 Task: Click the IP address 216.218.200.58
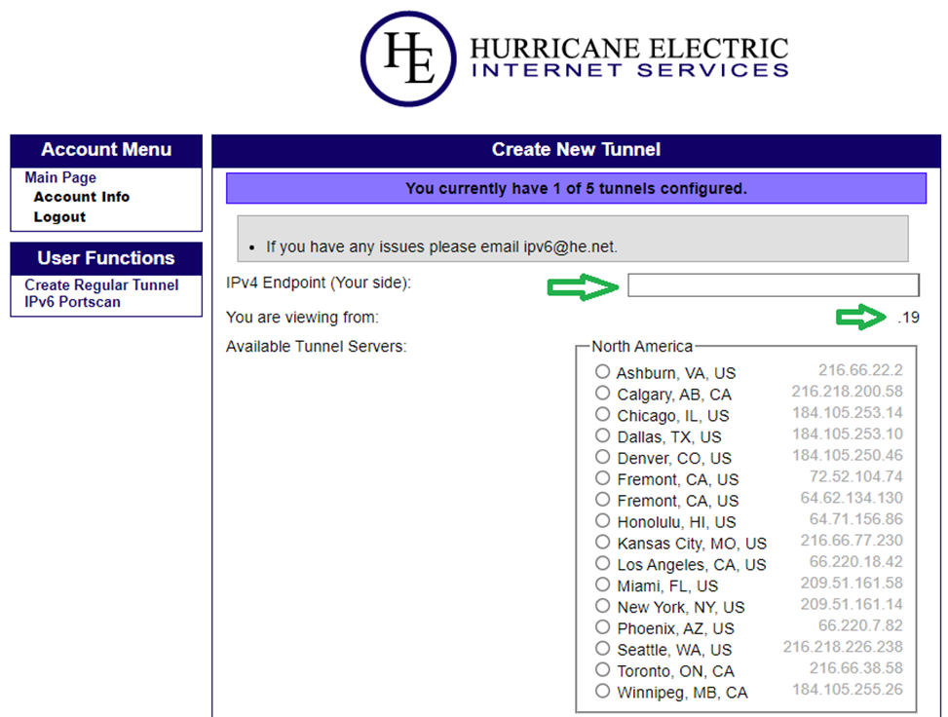(847, 392)
